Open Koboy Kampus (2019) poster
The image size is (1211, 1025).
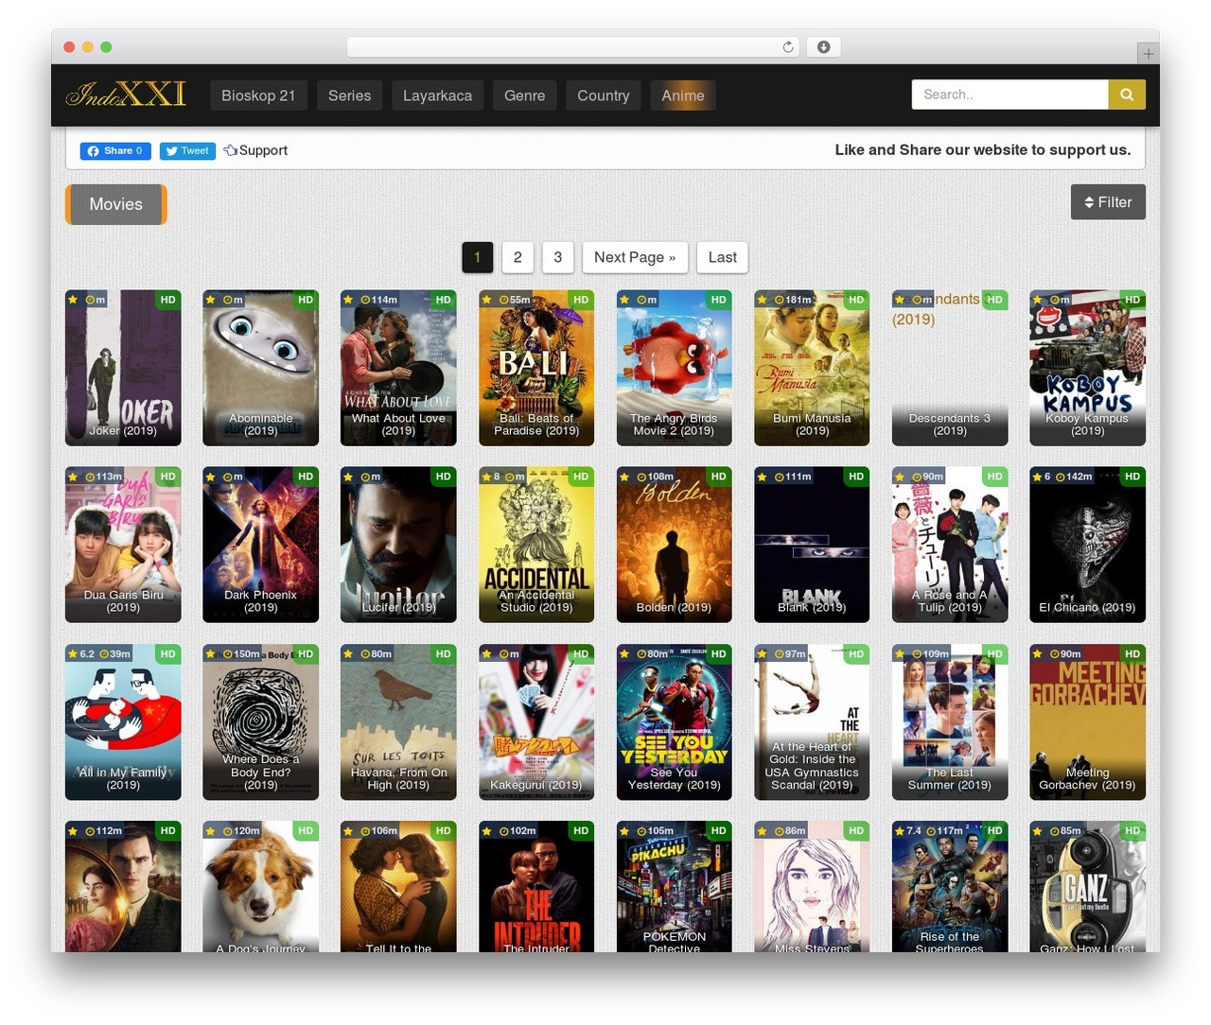click(1088, 368)
